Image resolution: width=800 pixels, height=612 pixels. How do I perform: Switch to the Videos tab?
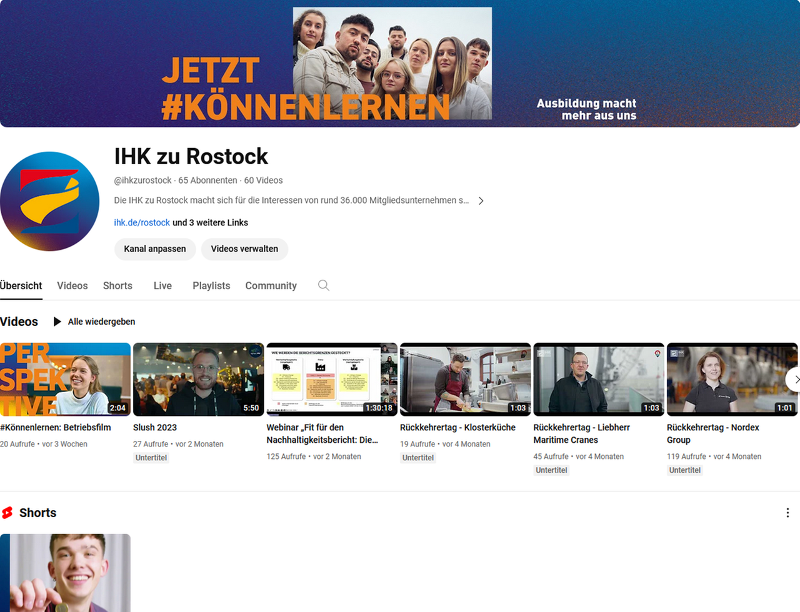72,285
